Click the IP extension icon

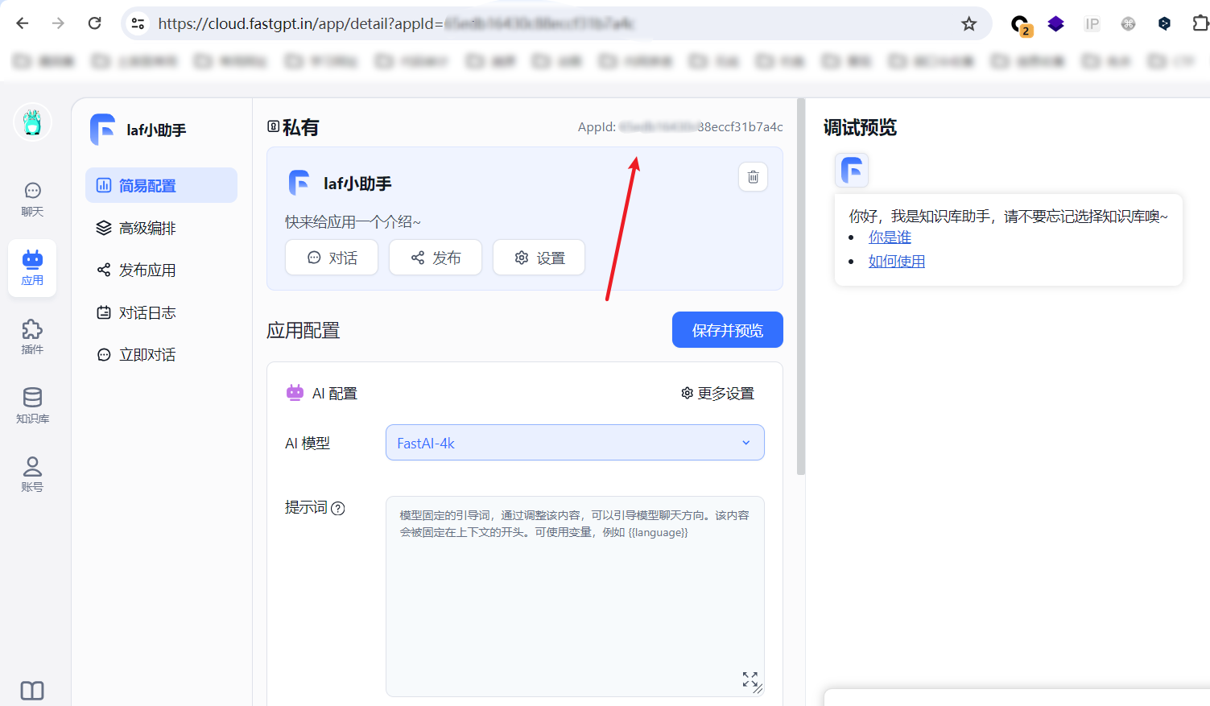tap(1092, 24)
